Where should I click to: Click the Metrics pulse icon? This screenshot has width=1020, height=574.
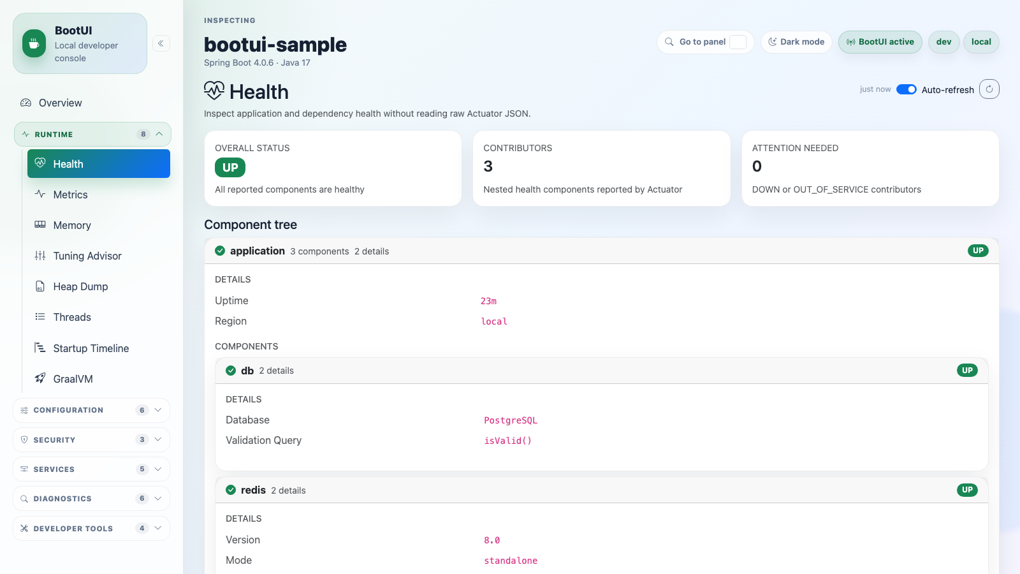coord(40,194)
